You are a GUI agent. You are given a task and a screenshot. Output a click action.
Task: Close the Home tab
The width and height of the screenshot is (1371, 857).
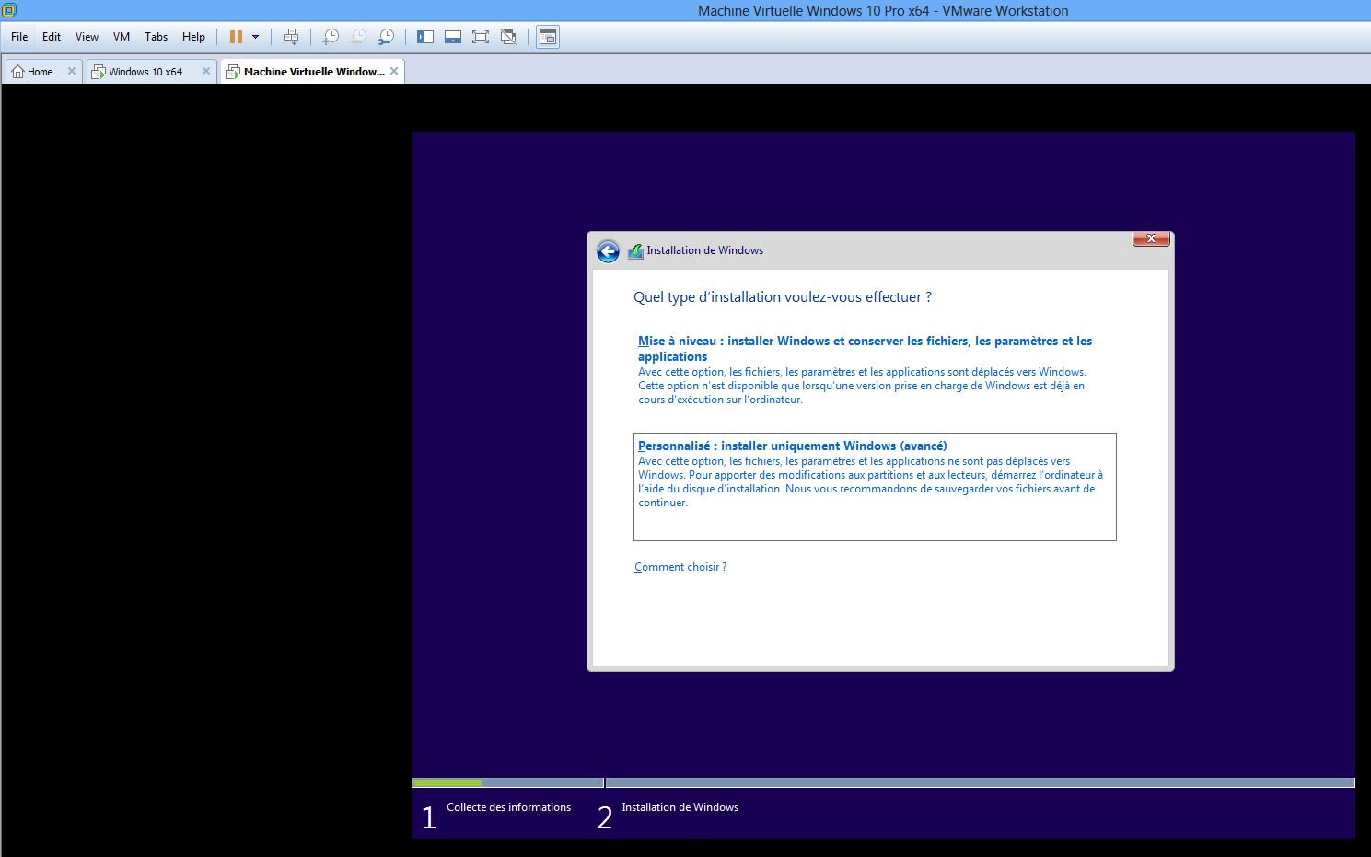(x=72, y=71)
